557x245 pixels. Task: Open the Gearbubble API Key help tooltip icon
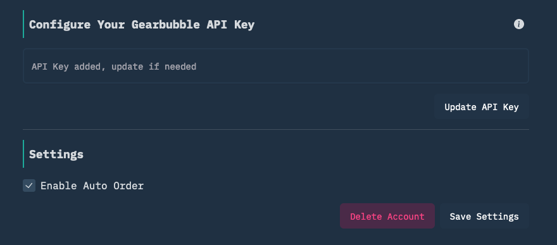click(518, 24)
